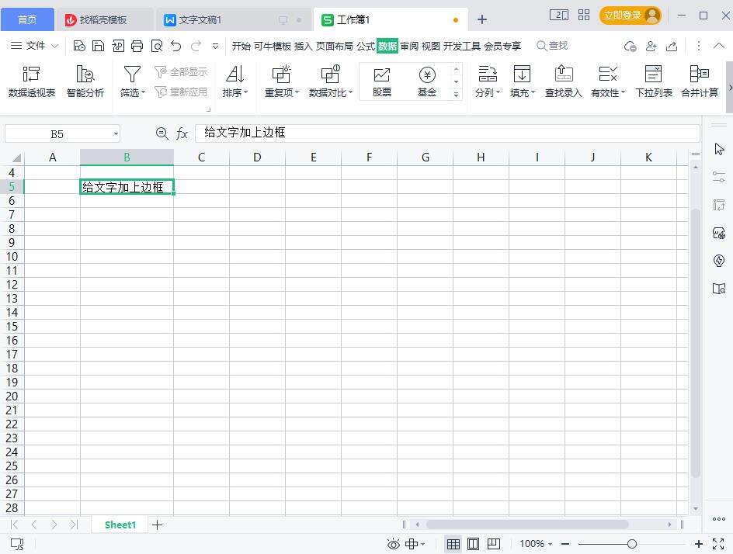
Task: Switch to the Home (开始) ribbon tab
Action: pos(241,46)
